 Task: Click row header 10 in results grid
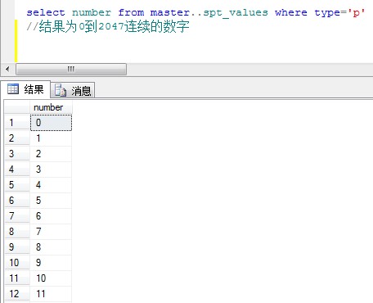tap(17, 263)
